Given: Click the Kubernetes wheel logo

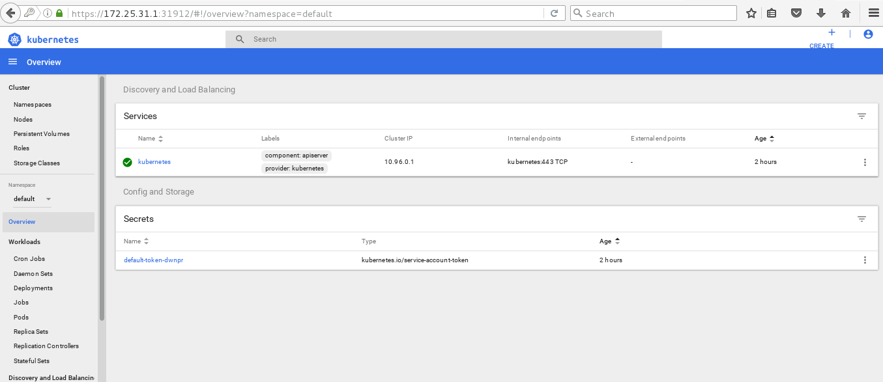Looking at the screenshot, I should point(15,40).
